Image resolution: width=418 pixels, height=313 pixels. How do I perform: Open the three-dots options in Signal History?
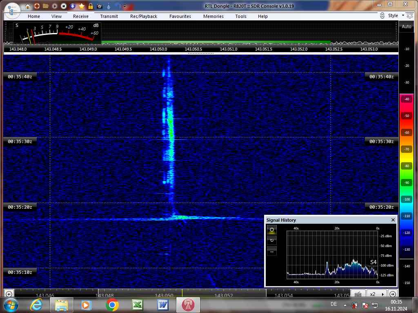click(271, 251)
